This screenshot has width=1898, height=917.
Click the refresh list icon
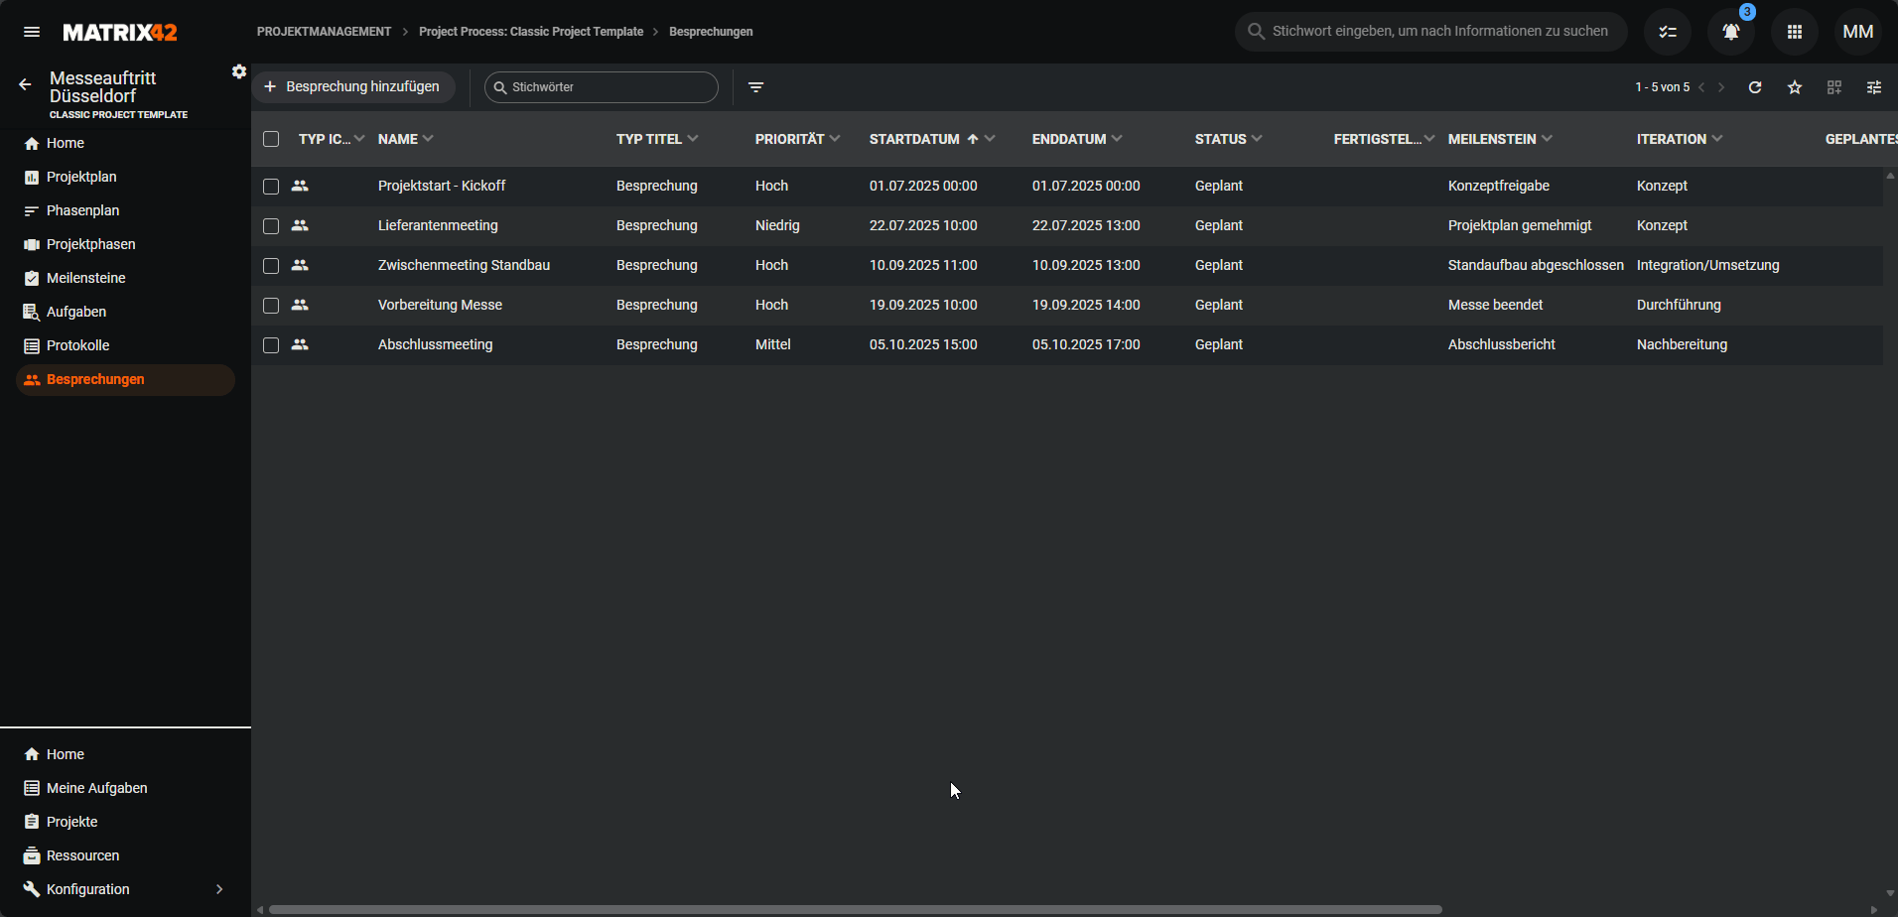click(1755, 87)
